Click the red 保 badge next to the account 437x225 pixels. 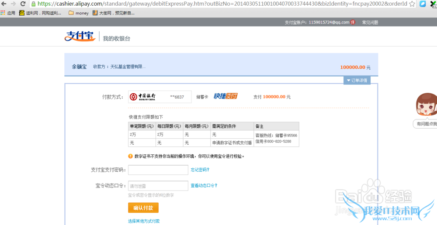(353, 22)
